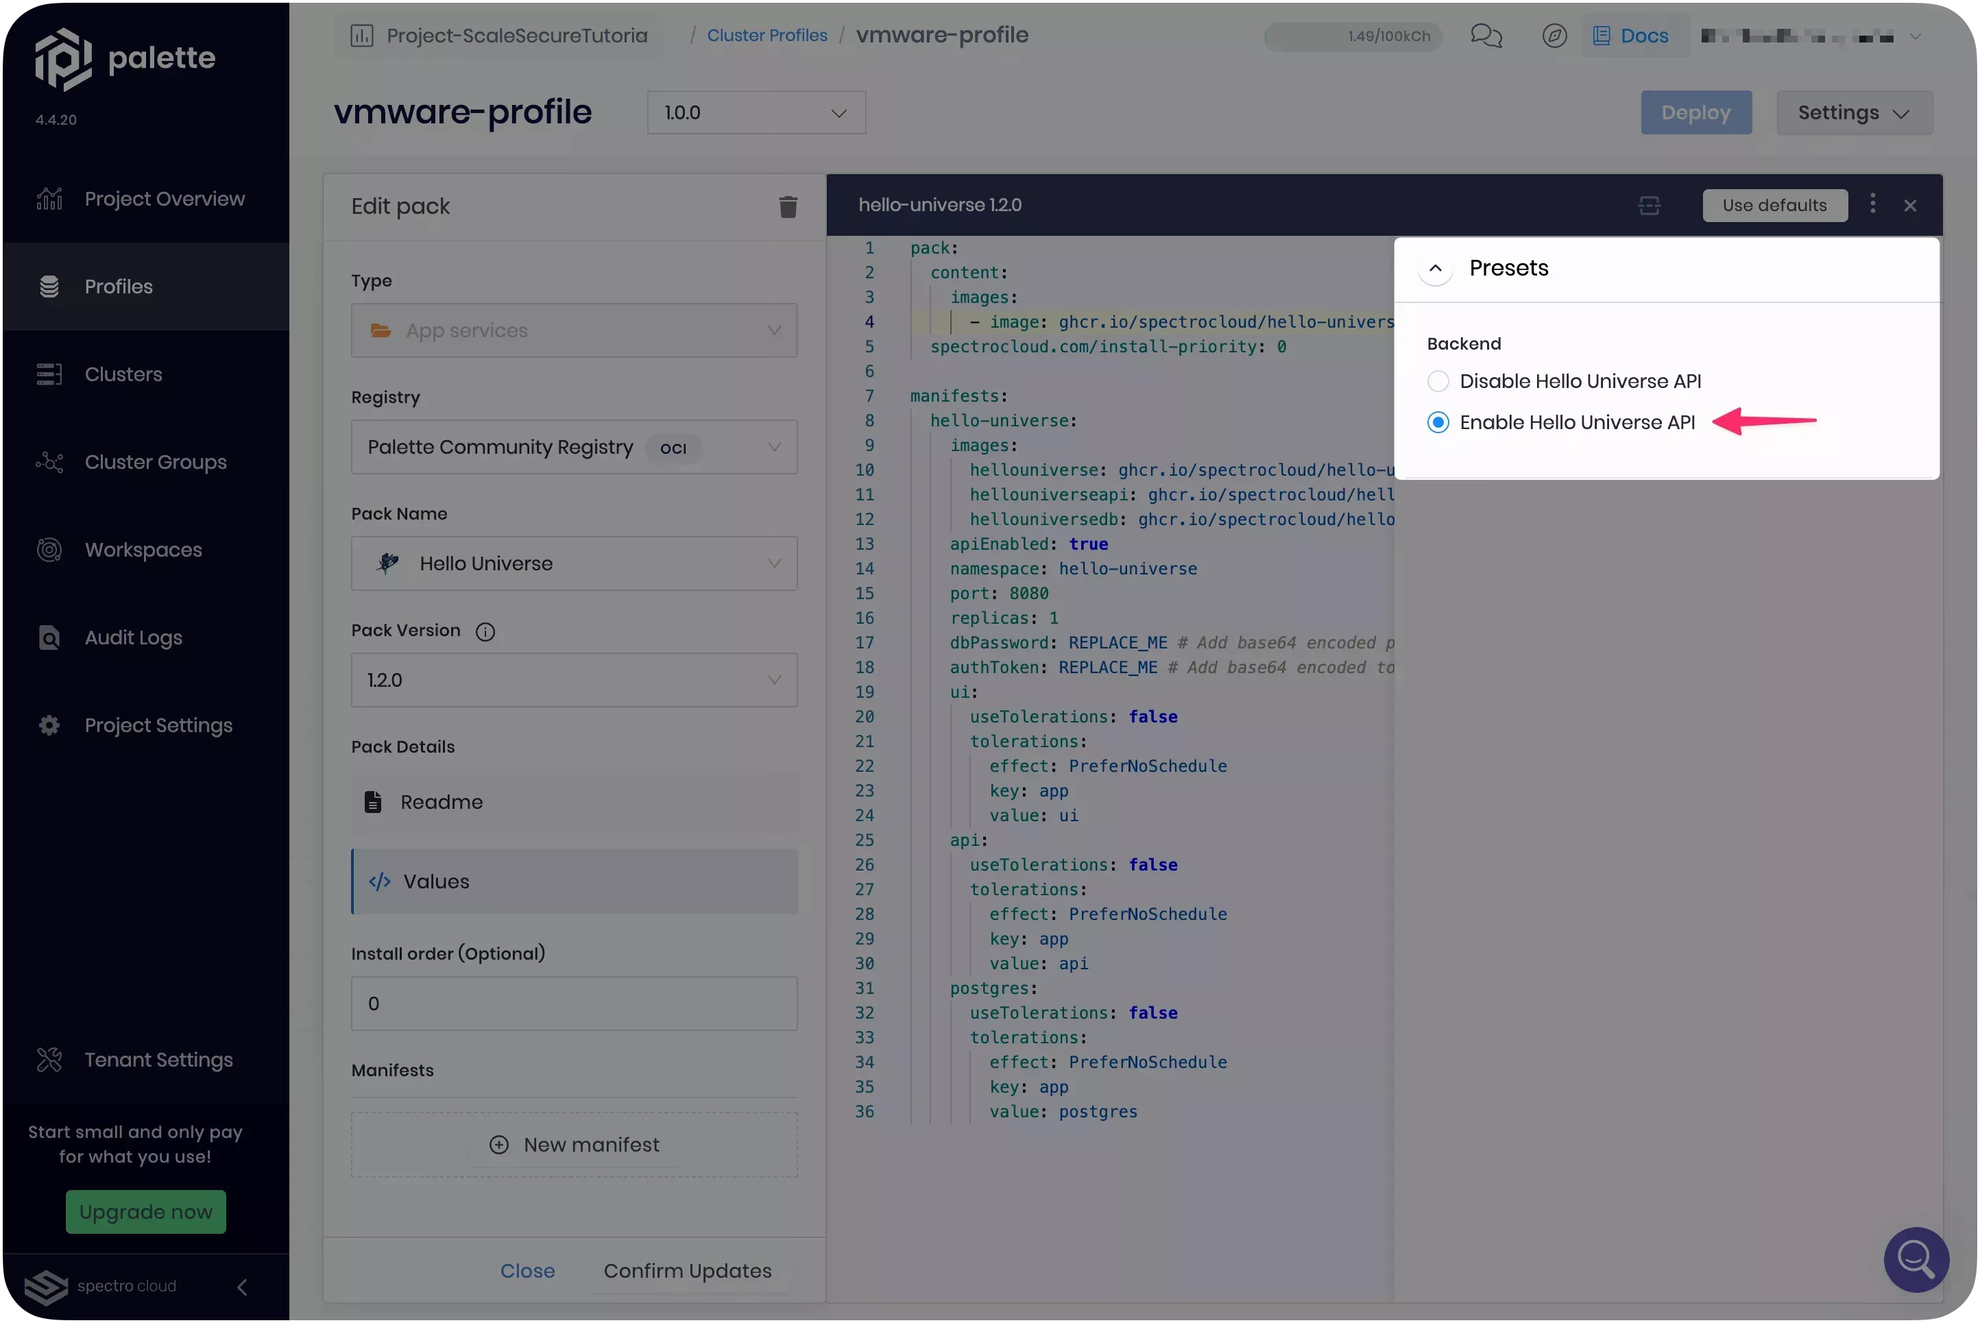1980x1323 pixels.
Task: Toggle editor layout icon beside Use defaults
Action: click(1650, 205)
